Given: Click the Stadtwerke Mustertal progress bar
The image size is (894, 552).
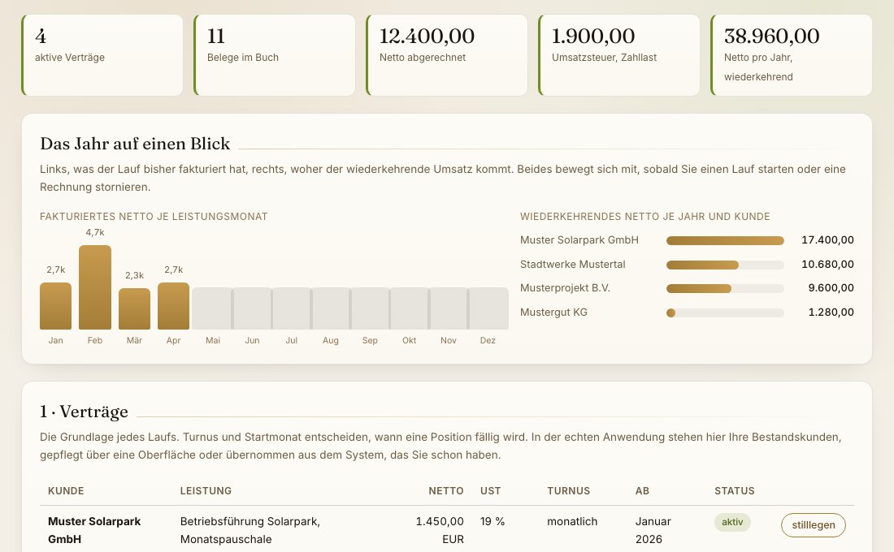Looking at the screenshot, I should click(x=725, y=265).
